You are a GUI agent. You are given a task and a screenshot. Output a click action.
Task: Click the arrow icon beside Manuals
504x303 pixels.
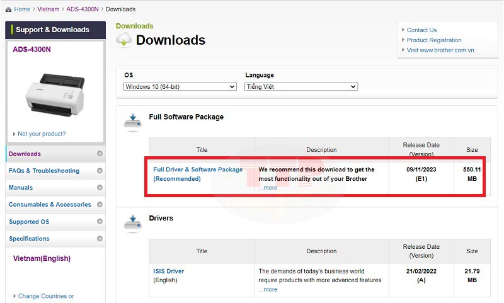pos(100,188)
